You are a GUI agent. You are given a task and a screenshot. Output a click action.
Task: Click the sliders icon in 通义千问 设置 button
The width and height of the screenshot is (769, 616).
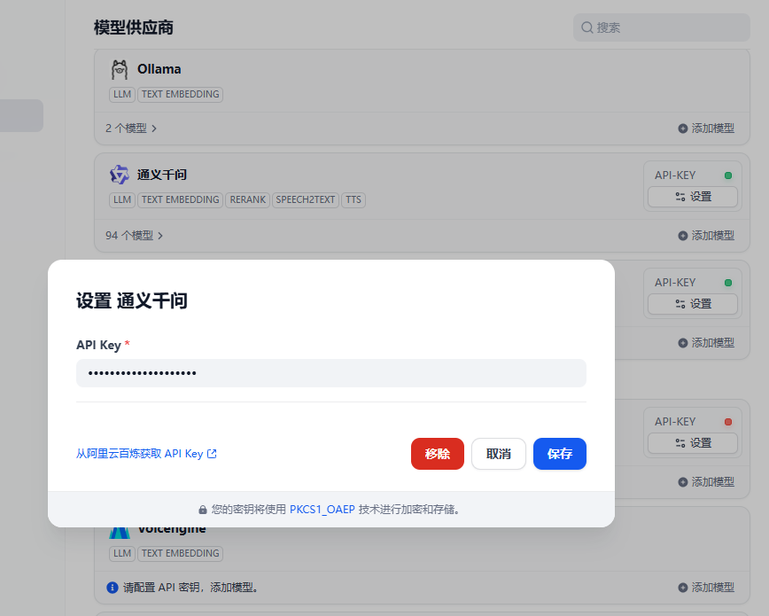click(680, 197)
